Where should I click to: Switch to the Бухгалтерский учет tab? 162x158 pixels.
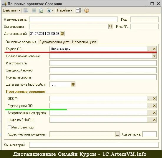click(x=54, y=42)
